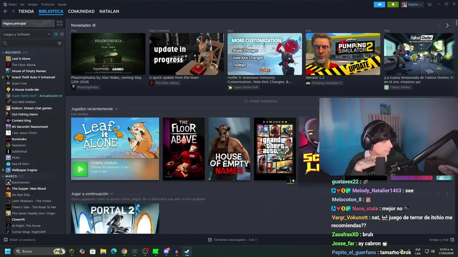This screenshot has height=257, width=458.
Task: Toggle the ready-to-play filter icon
Action: point(62,34)
